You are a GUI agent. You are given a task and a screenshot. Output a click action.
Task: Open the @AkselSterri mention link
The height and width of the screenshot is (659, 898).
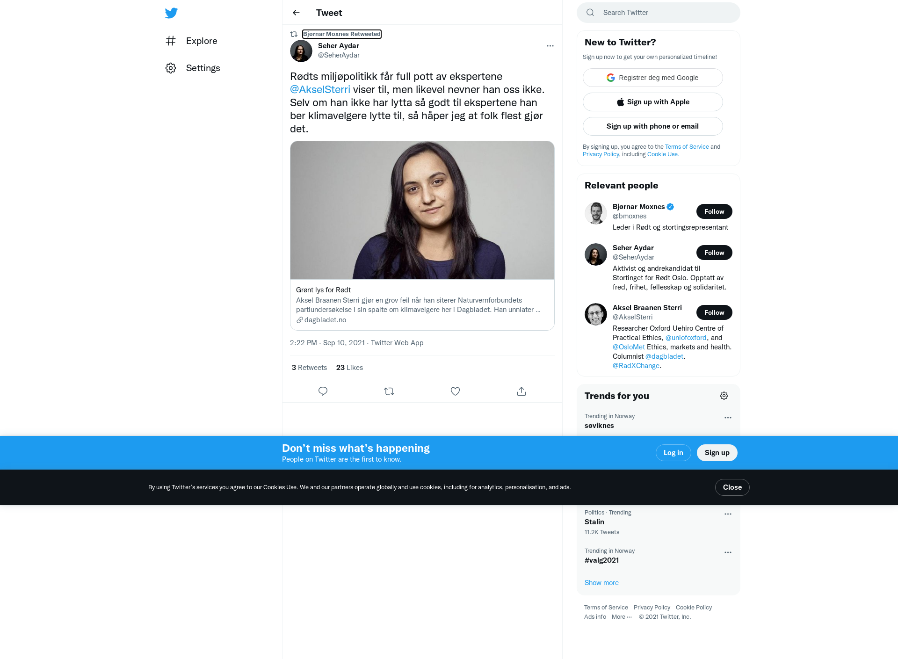tap(320, 89)
